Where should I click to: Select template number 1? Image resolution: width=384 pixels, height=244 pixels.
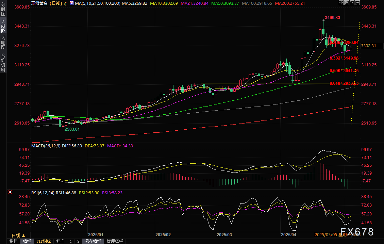click(x=71, y=241)
